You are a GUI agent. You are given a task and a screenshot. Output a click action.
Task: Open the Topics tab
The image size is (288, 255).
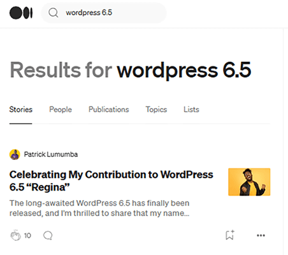(156, 110)
